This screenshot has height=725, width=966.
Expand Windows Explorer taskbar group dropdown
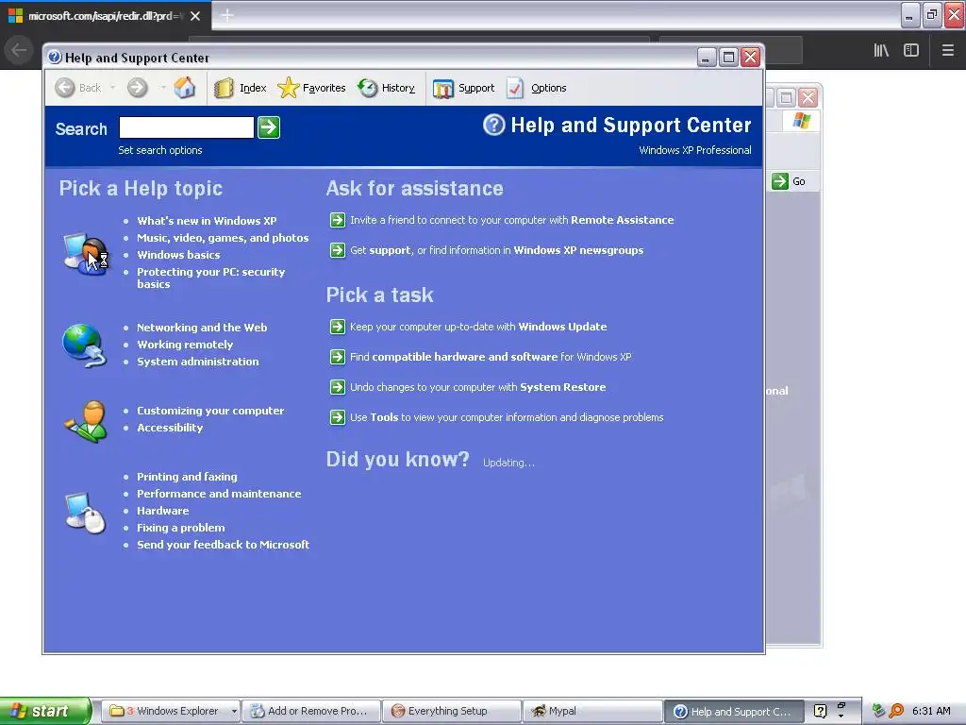point(234,712)
